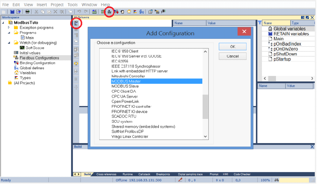The height and width of the screenshot is (184, 317).
Task: Open Initial values in workspace tree
Action: click(x=30, y=53)
